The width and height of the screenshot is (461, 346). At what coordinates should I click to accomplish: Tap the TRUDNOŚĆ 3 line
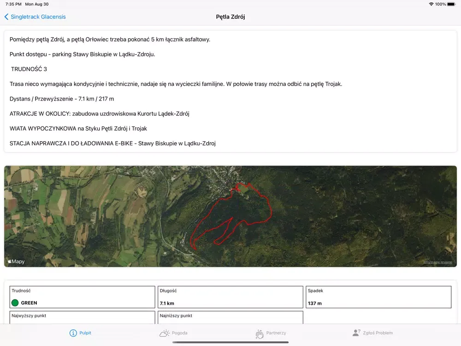[29, 69]
